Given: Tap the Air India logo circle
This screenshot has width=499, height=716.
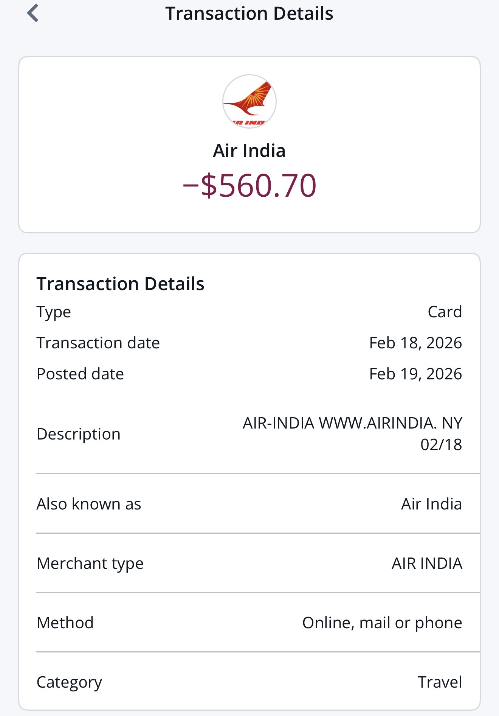Looking at the screenshot, I should pos(249,101).
